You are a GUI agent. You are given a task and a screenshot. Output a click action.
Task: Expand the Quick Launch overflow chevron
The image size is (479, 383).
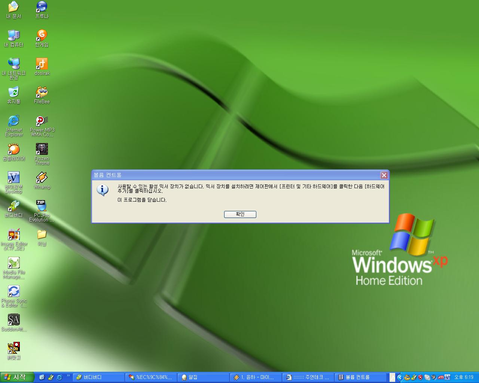[x=68, y=375]
